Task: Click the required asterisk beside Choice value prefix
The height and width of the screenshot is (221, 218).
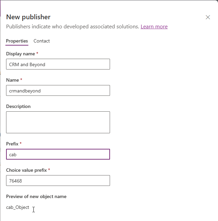Action: (49, 170)
